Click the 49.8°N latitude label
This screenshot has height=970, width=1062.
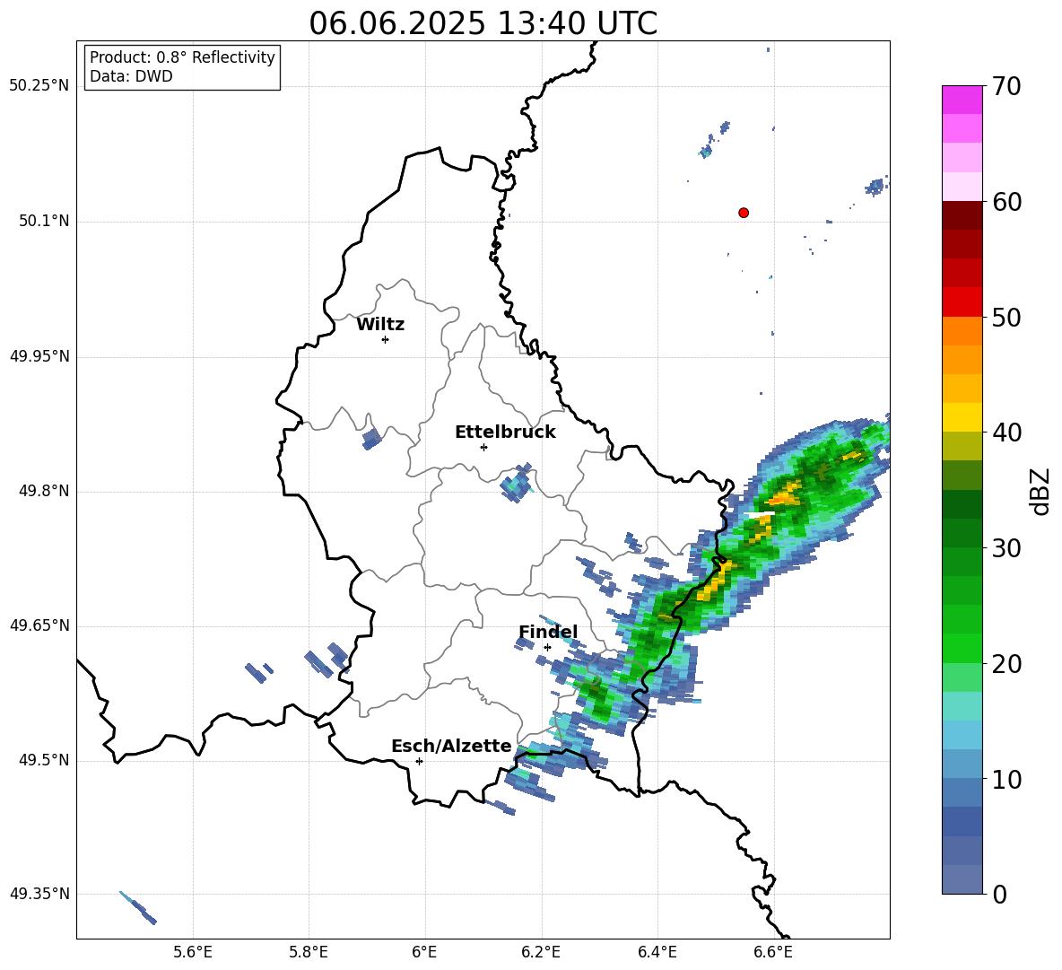(x=45, y=491)
